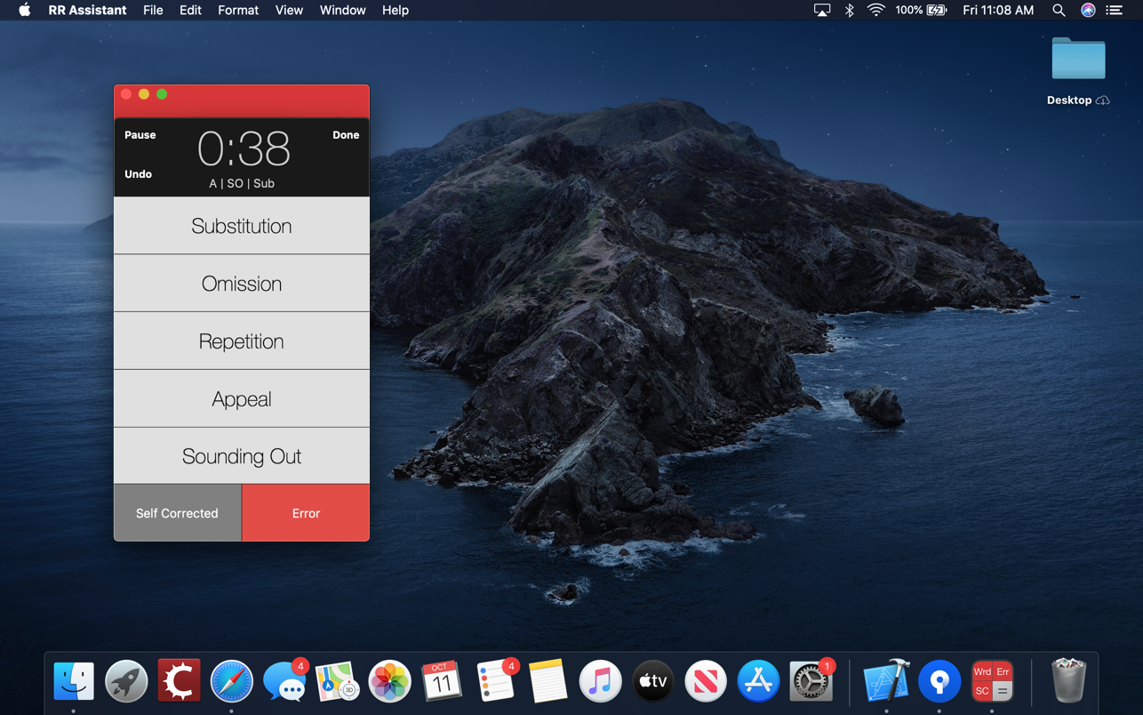Open the View menu
The height and width of the screenshot is (715, 1143).
289,10
